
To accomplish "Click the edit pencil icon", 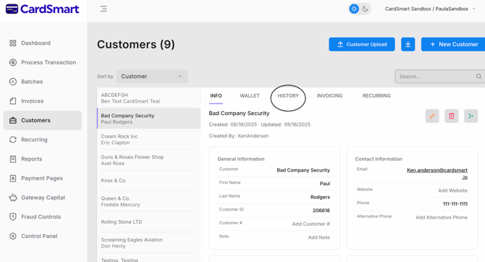I will 432,116.
